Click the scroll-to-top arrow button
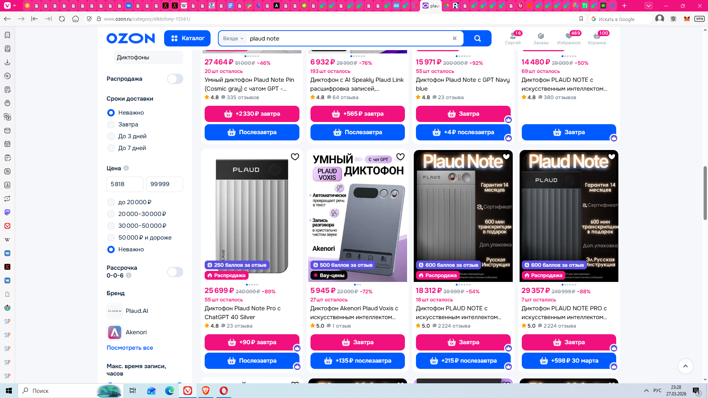 [x=685, y=366]
